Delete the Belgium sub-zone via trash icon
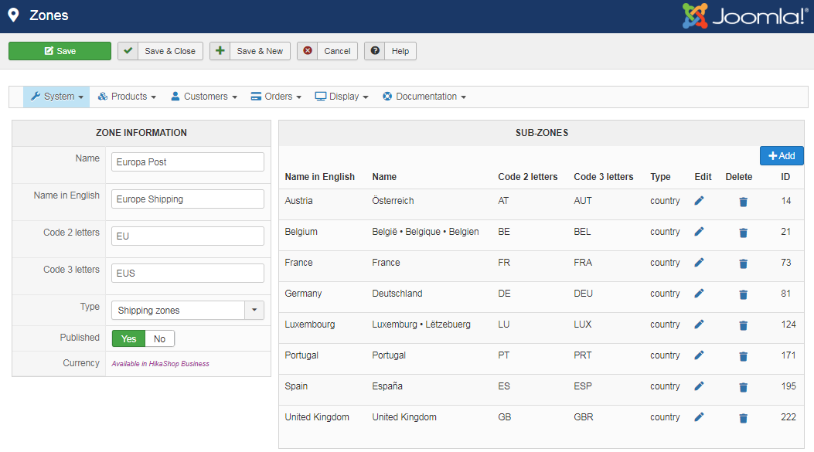Screen dimensions: 814x452 (x=743, y=233)
